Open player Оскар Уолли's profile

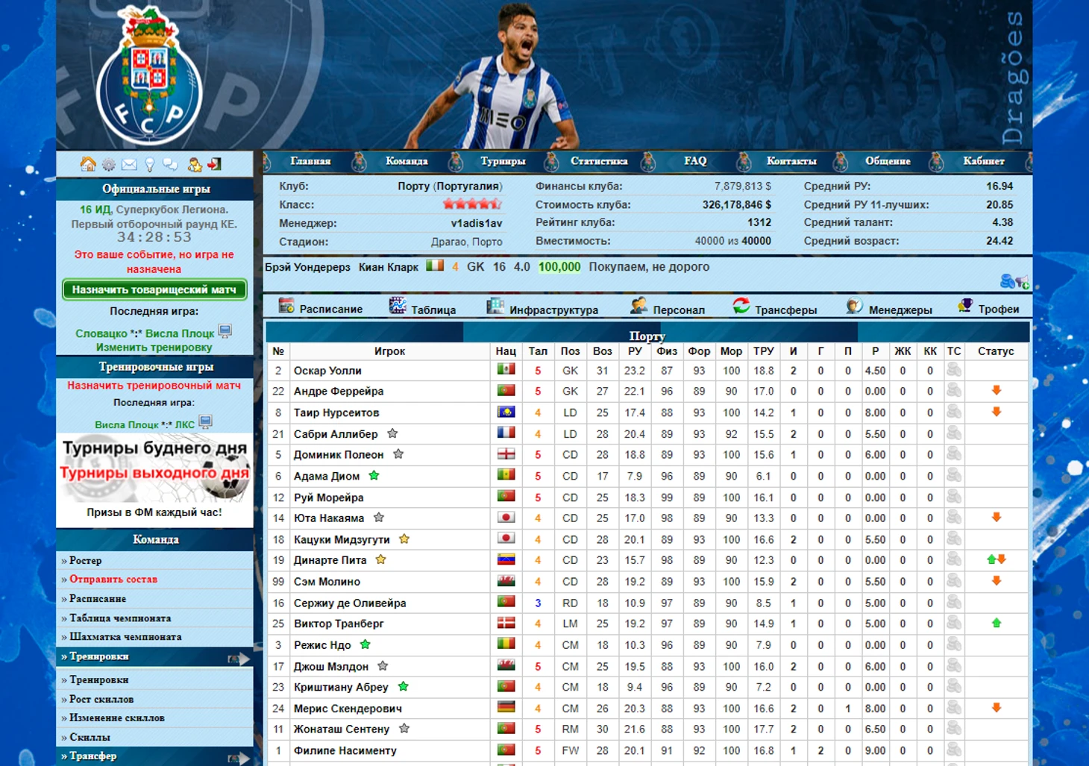[x=327, y=371]
